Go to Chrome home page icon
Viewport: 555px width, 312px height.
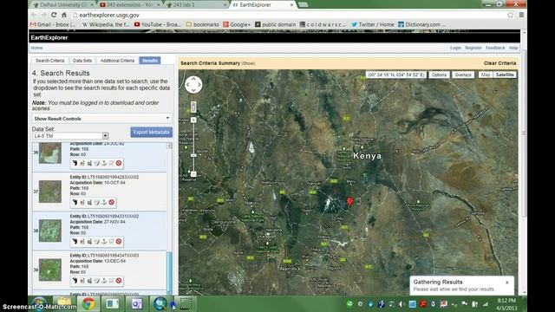click(x=64, y=15)
